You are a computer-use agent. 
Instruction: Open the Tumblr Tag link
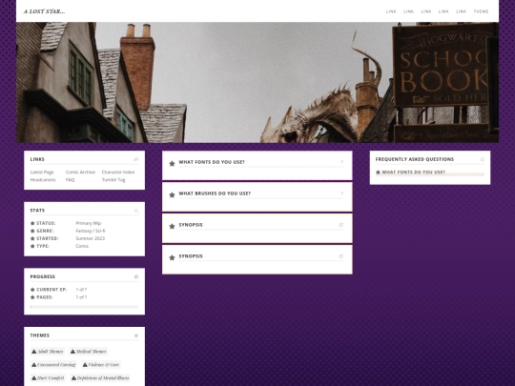click(x=113, y=180)
